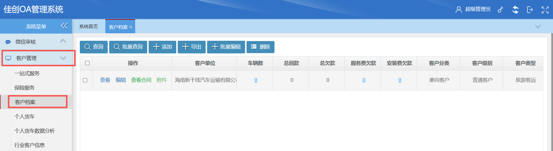553x151 pixels.
Task: Open 个人货车 in the sidebar menu
Action: coord(24,117)
